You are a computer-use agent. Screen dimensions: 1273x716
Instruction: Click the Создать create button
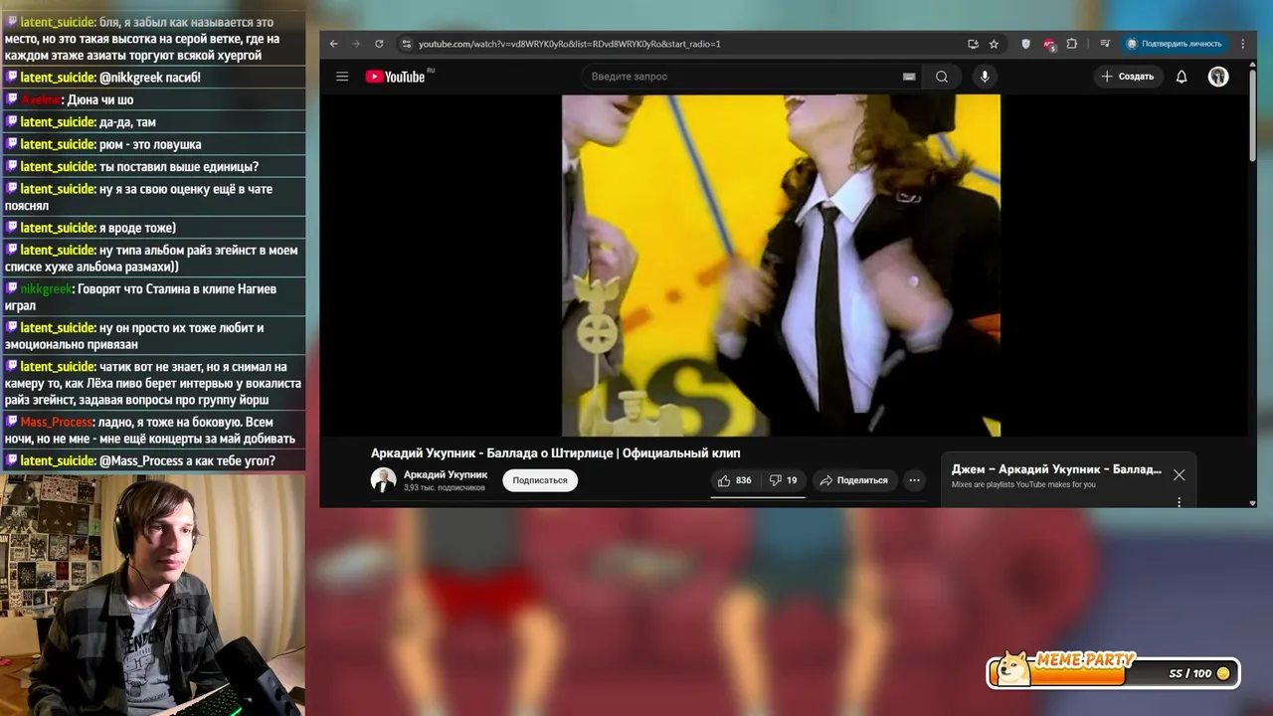(1128, 77)
